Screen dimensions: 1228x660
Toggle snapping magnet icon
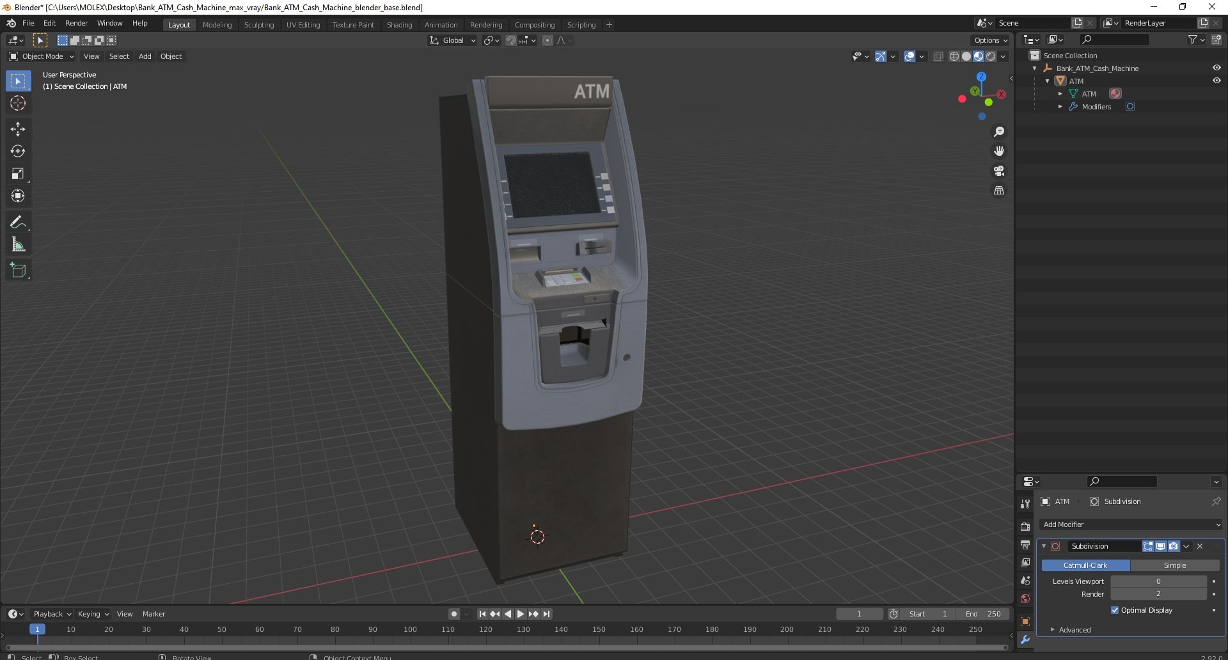pyautogui.click(x=510, y=40)
